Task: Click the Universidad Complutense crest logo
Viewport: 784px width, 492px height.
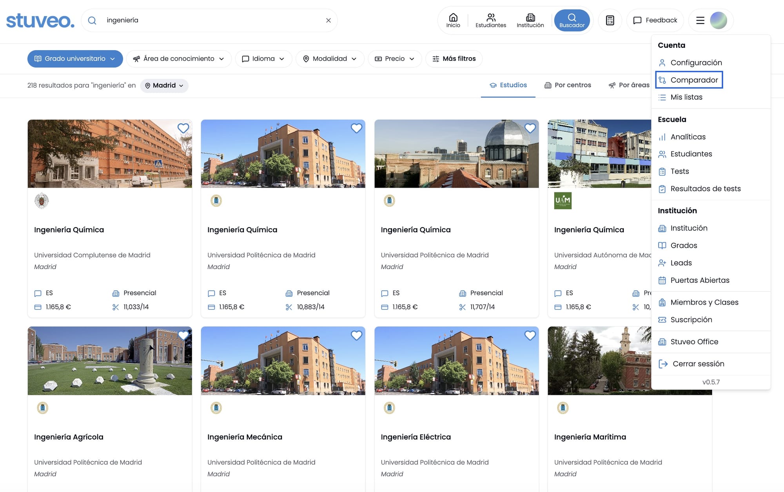Action: pos(42,201)
